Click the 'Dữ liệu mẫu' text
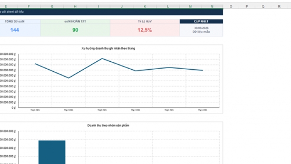 pos(201,32)
